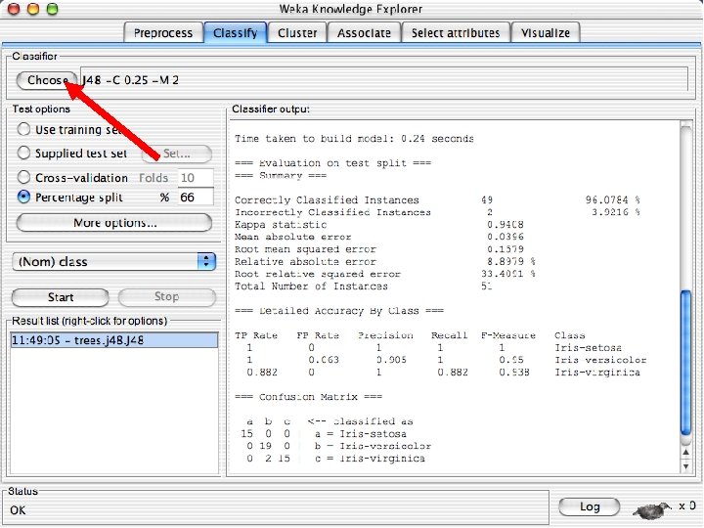Click the Total Number of Instances line
The image size is (704, 528).
point(363,286)
